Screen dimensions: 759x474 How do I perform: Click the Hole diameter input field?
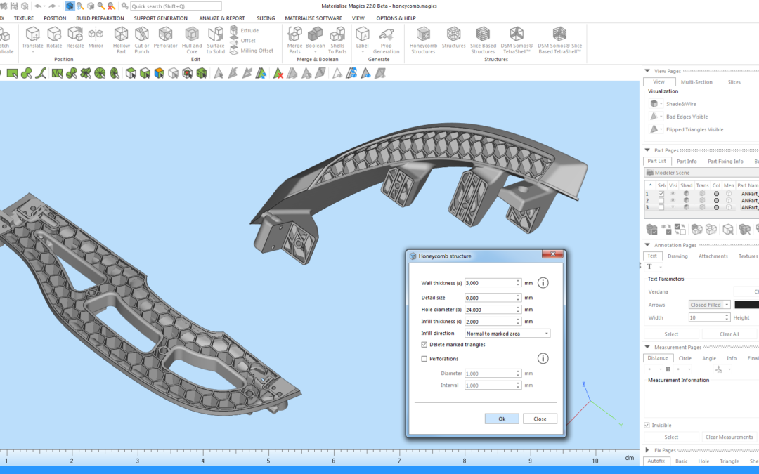pos(492,310)
